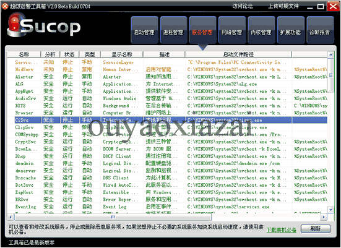The width and height of the screenshot is (341, 248).
Task: Click the horizontal scrollbar thumb
Action: (113, 216)
